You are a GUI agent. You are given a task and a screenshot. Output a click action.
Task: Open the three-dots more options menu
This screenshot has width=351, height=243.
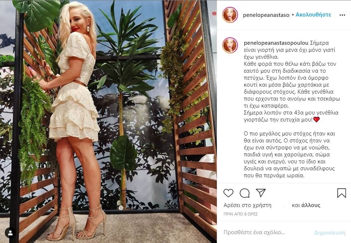(x=342, y=15)
